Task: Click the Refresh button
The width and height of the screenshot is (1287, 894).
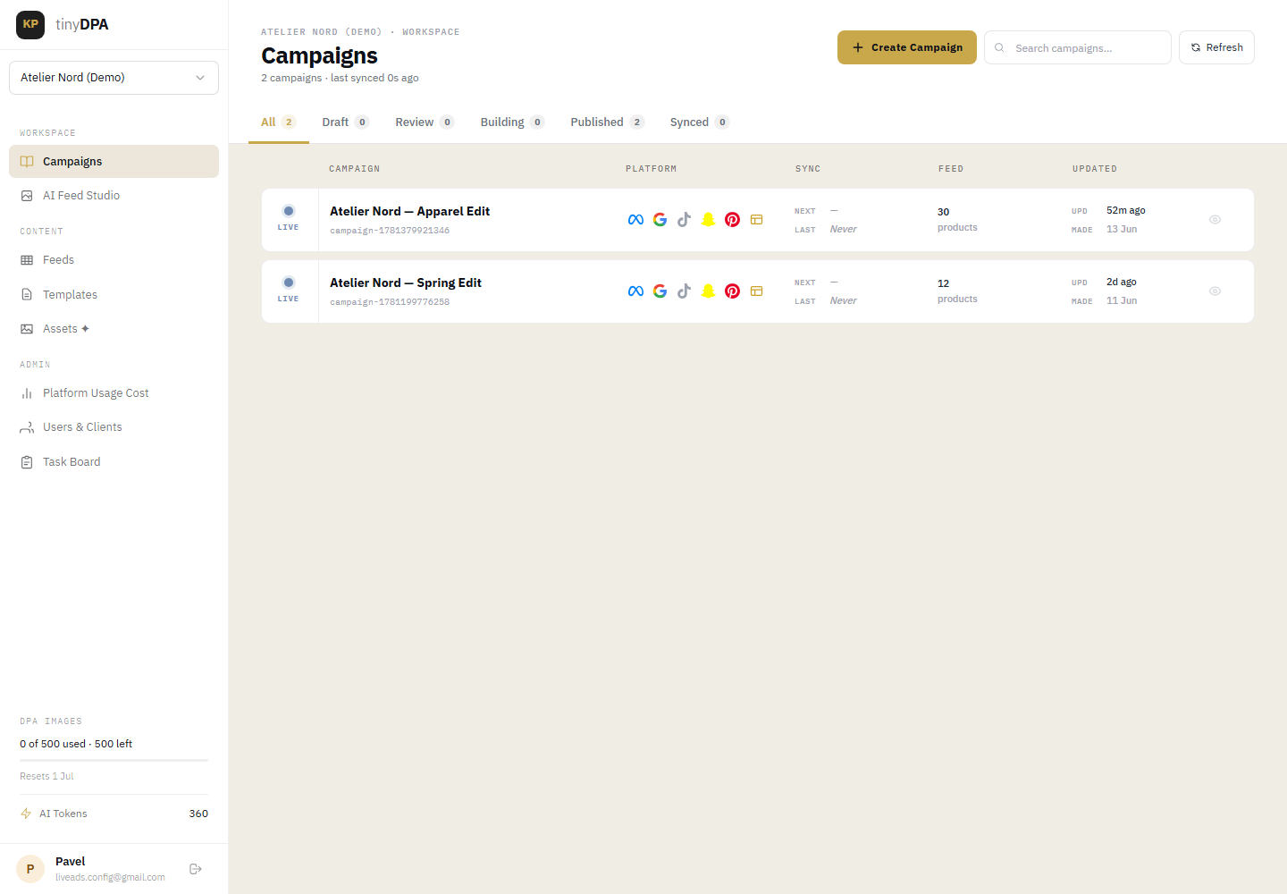Action: point(1216,47)
